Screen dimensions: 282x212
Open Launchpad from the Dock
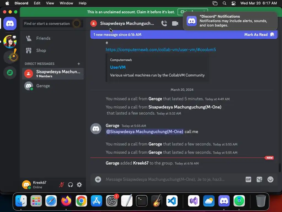36,201
